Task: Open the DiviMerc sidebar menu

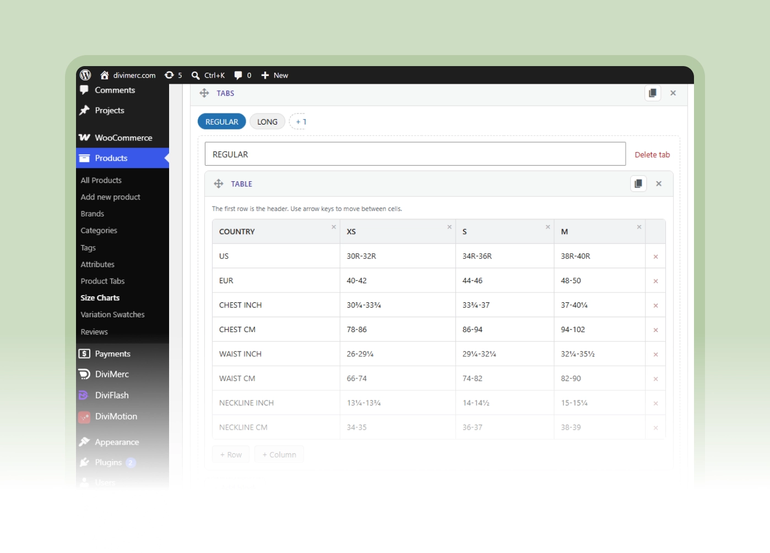Action: [x=122, y=375]
